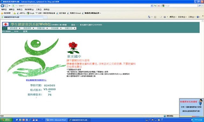Open the 學生健康管理系統服務中心 link
The image size is (204, 122).
pyautogui.click(x=36, y=80)
